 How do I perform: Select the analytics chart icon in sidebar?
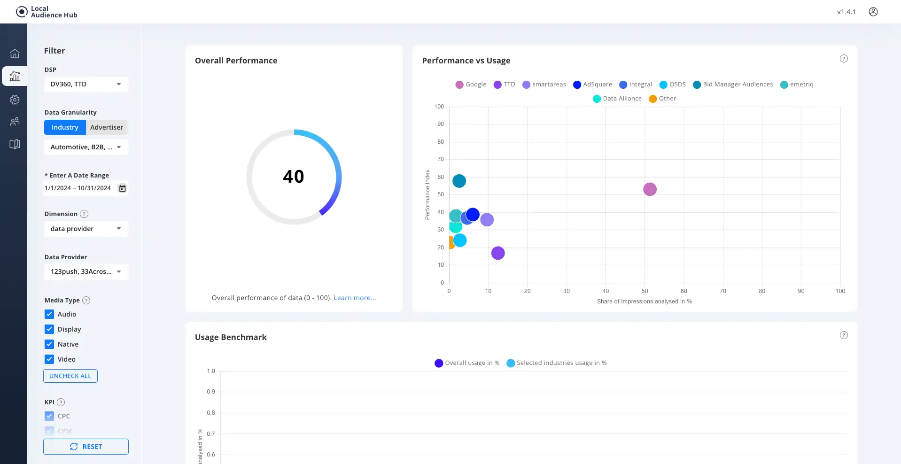(x=15, y=76)
